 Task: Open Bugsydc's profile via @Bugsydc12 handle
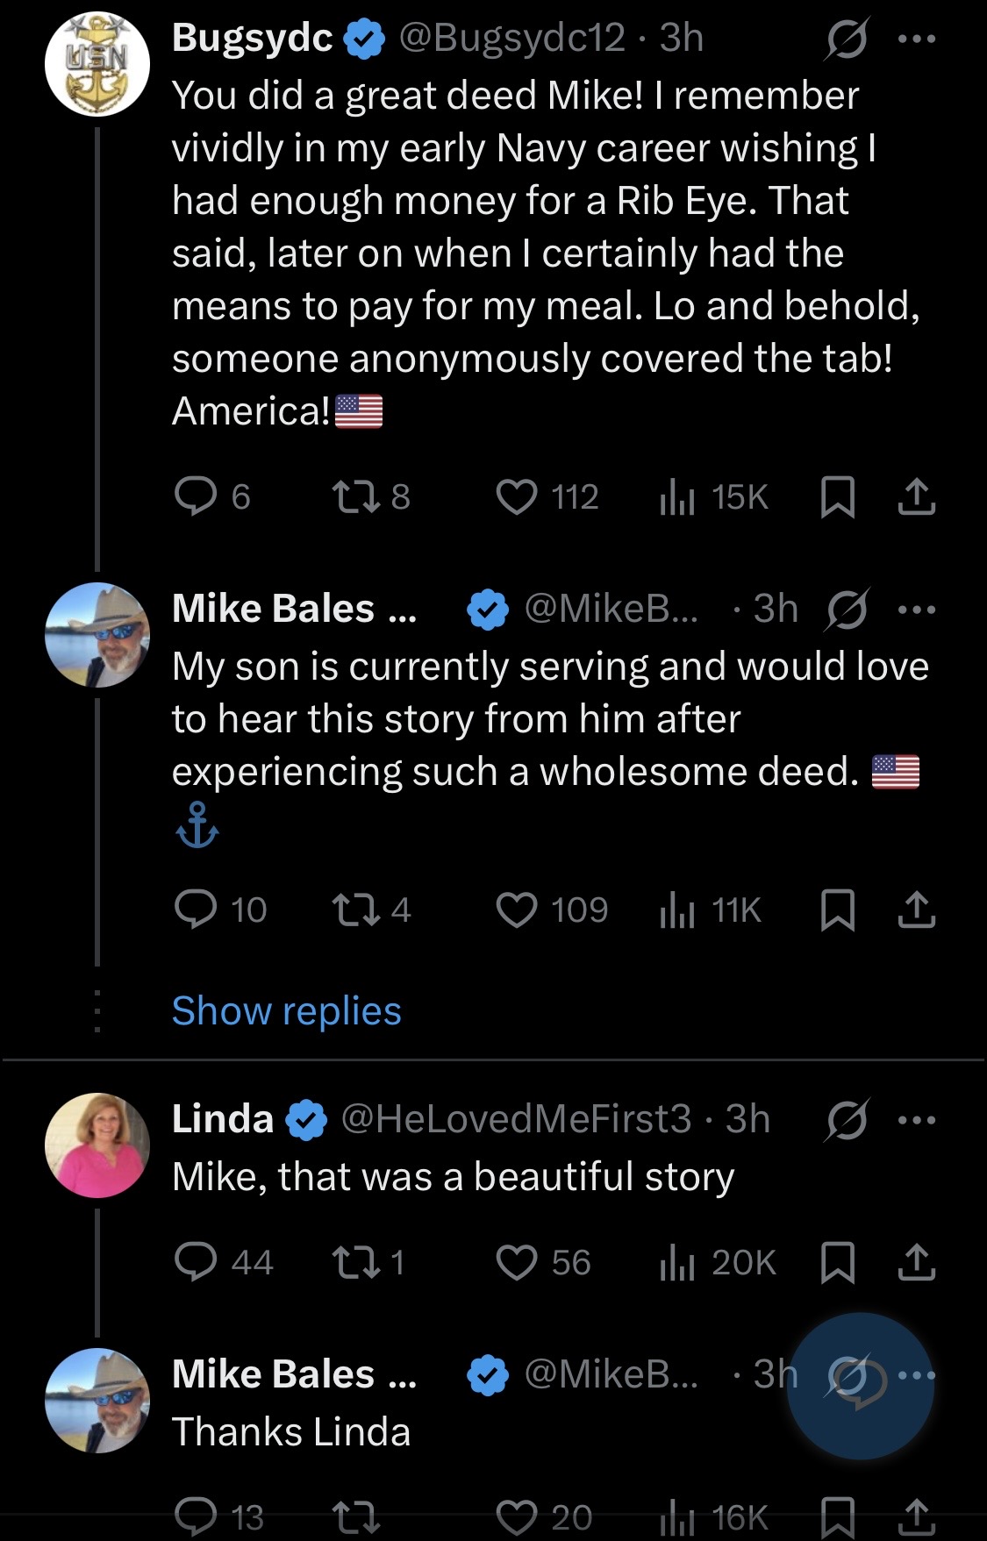click(512, 38)
